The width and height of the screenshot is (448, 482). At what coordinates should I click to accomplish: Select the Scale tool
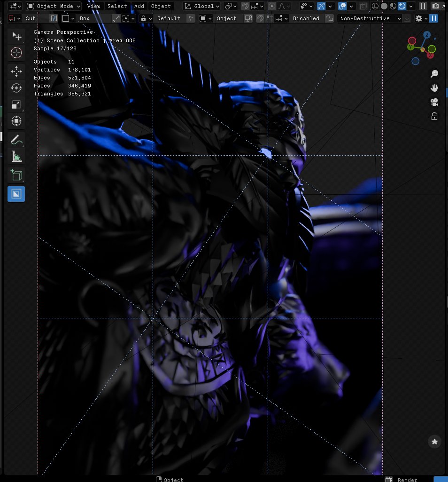pos(16,104)
